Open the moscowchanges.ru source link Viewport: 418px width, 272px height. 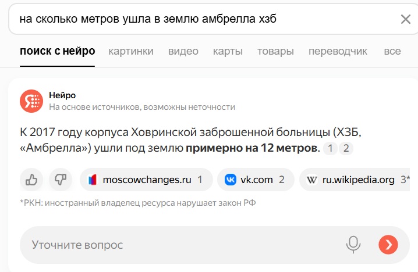click(x=146, y=180)
